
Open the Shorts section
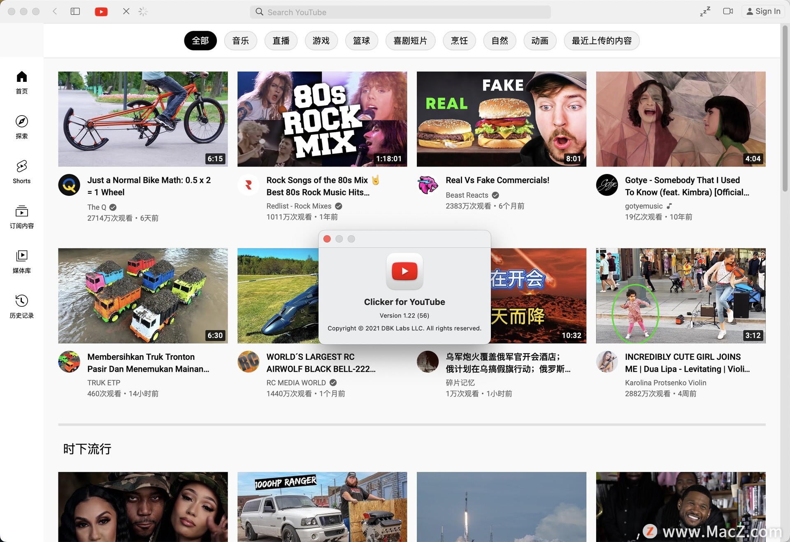[x=21, y=172]
